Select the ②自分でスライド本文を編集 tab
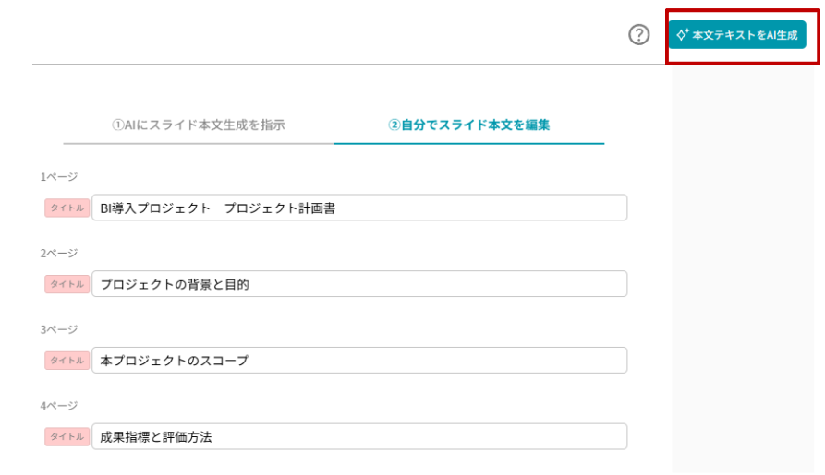825x475 pixels. pyautogui.click(x=469, y=125)
